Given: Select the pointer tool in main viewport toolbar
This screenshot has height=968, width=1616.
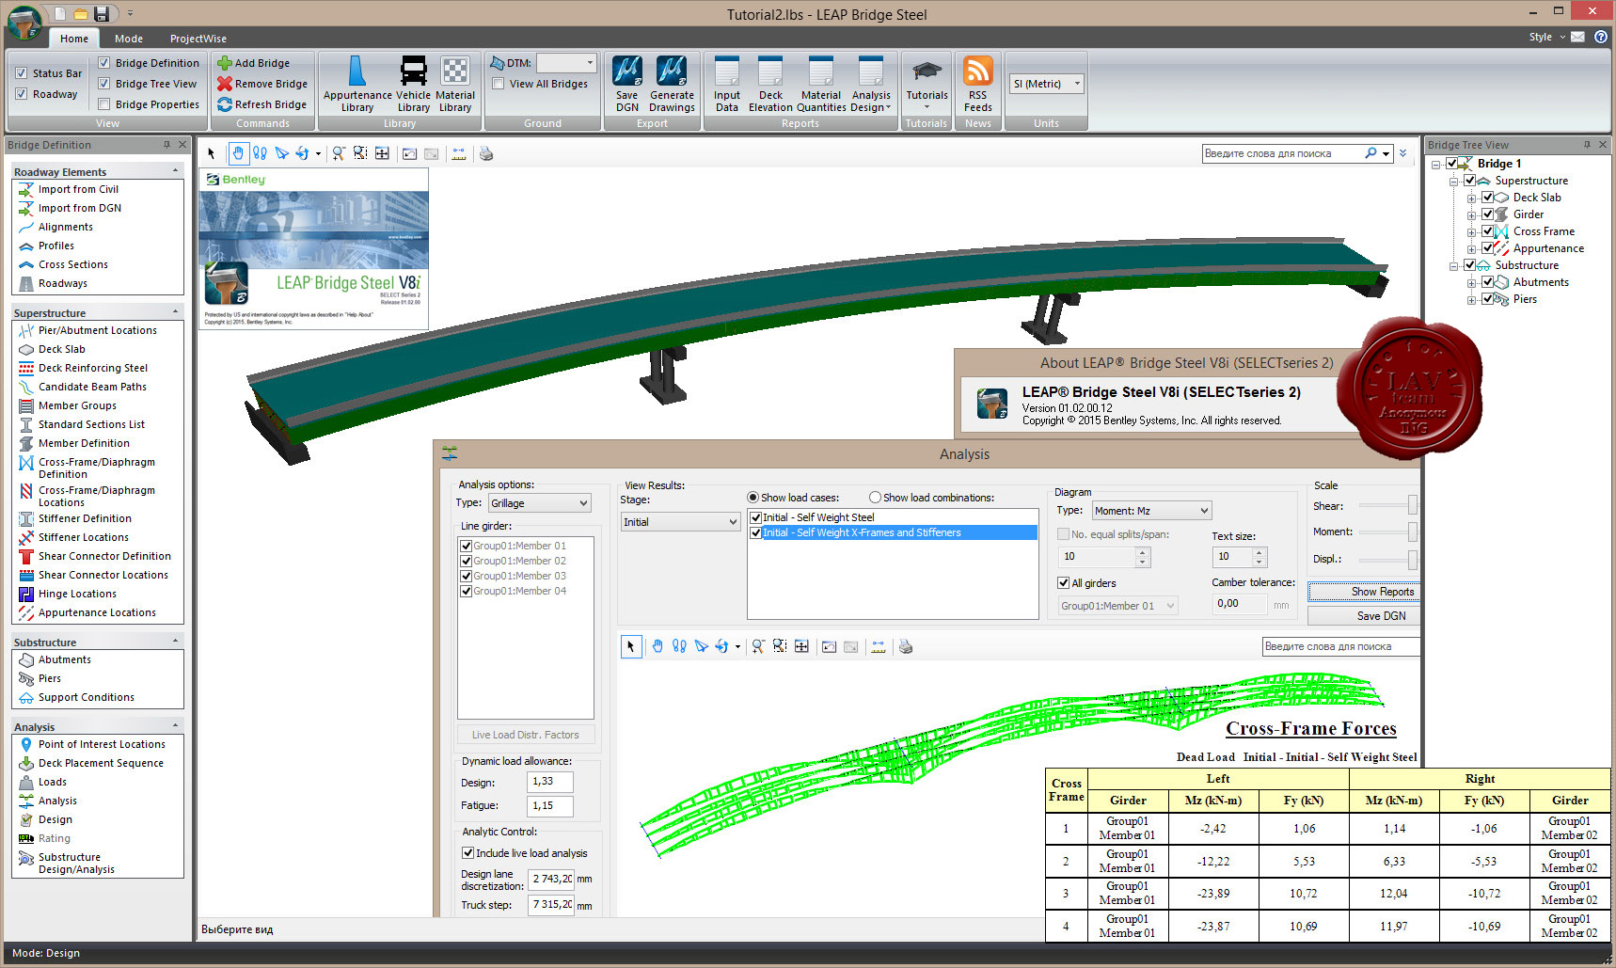Looking at the screenshot, I should (212, 153).
